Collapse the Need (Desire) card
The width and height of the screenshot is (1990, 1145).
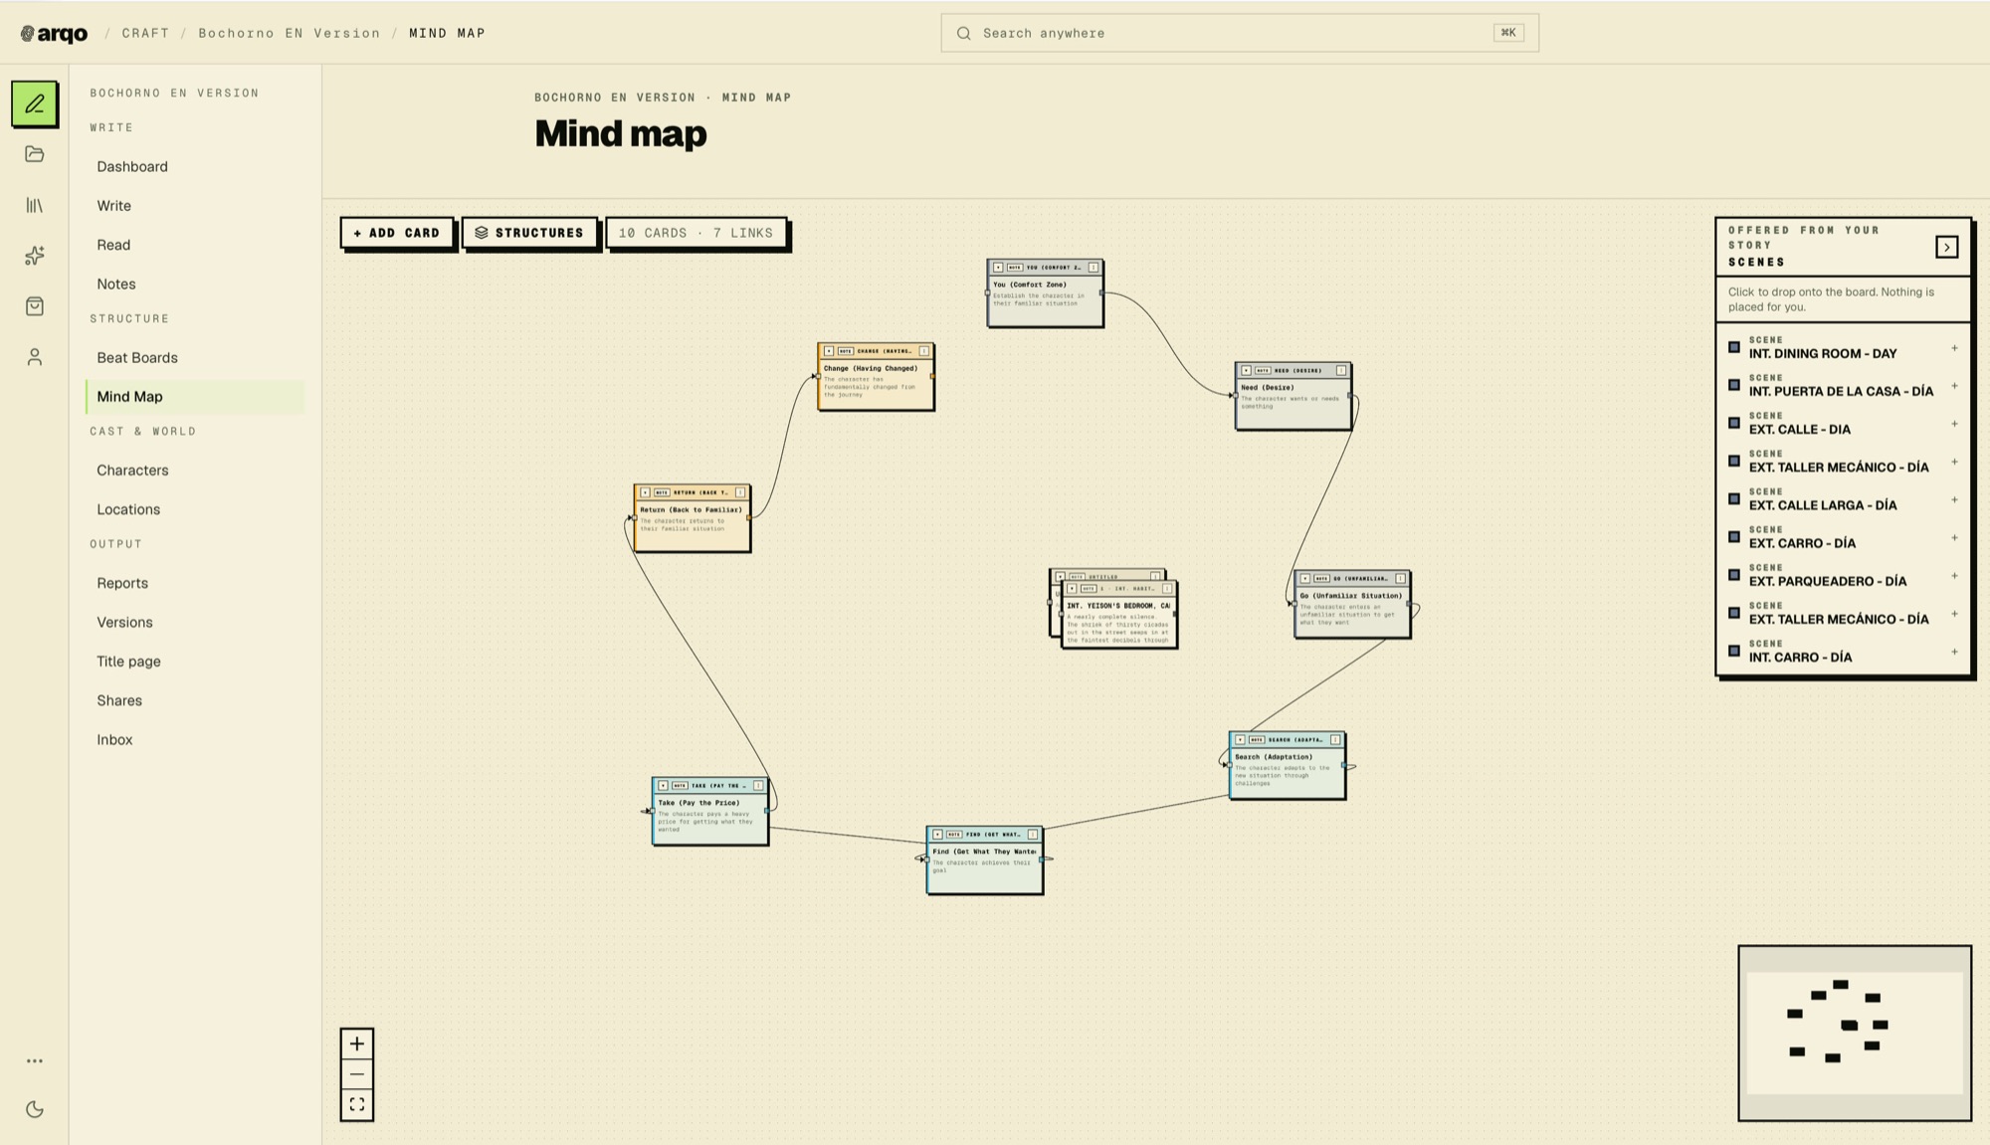pyautogui.click(x=1246, y=370)
